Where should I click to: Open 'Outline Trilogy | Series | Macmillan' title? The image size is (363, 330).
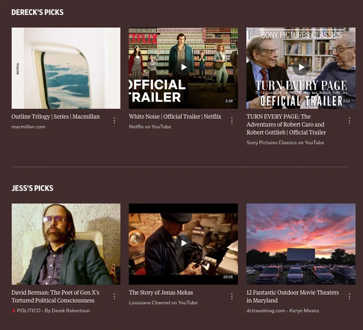56,116
